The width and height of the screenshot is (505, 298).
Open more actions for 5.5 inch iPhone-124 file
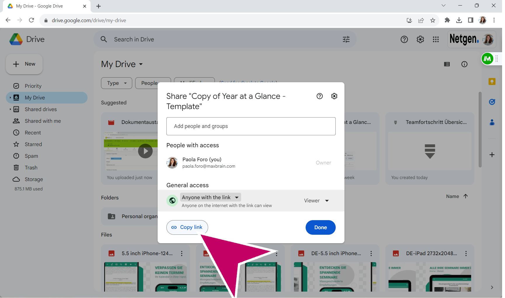click(x=182, y=253)
